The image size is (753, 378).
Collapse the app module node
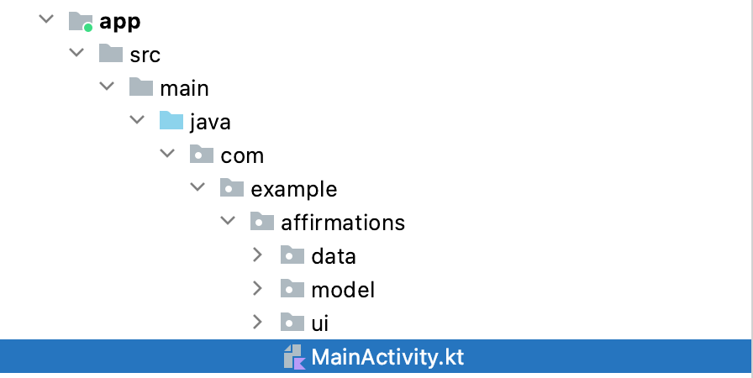pyautogui.click(x=45, y=21)
